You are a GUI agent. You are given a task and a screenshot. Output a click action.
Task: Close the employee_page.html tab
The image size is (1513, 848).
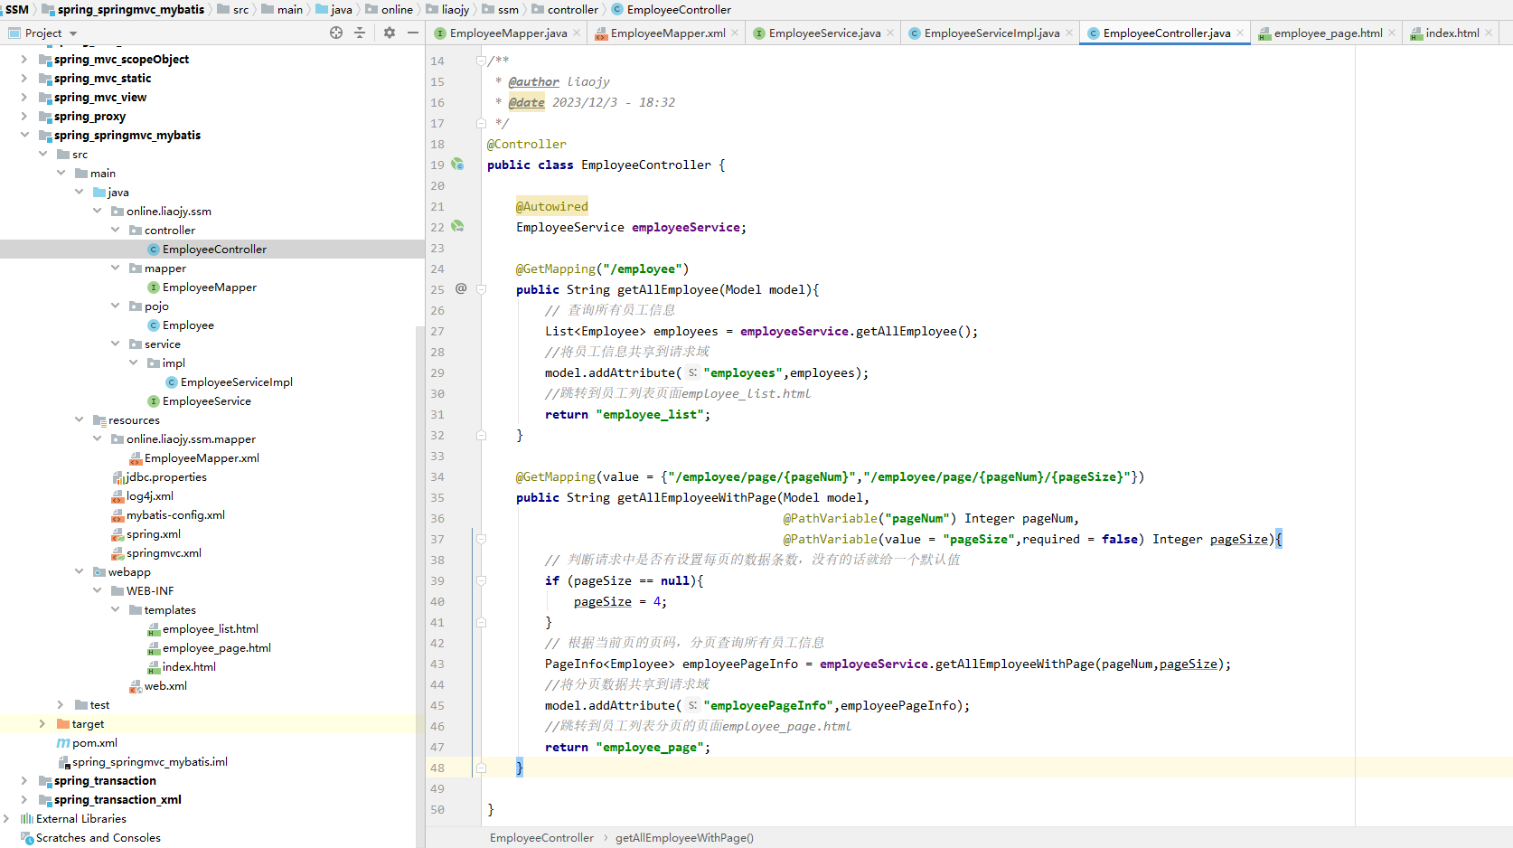(x=1392, y=33)
